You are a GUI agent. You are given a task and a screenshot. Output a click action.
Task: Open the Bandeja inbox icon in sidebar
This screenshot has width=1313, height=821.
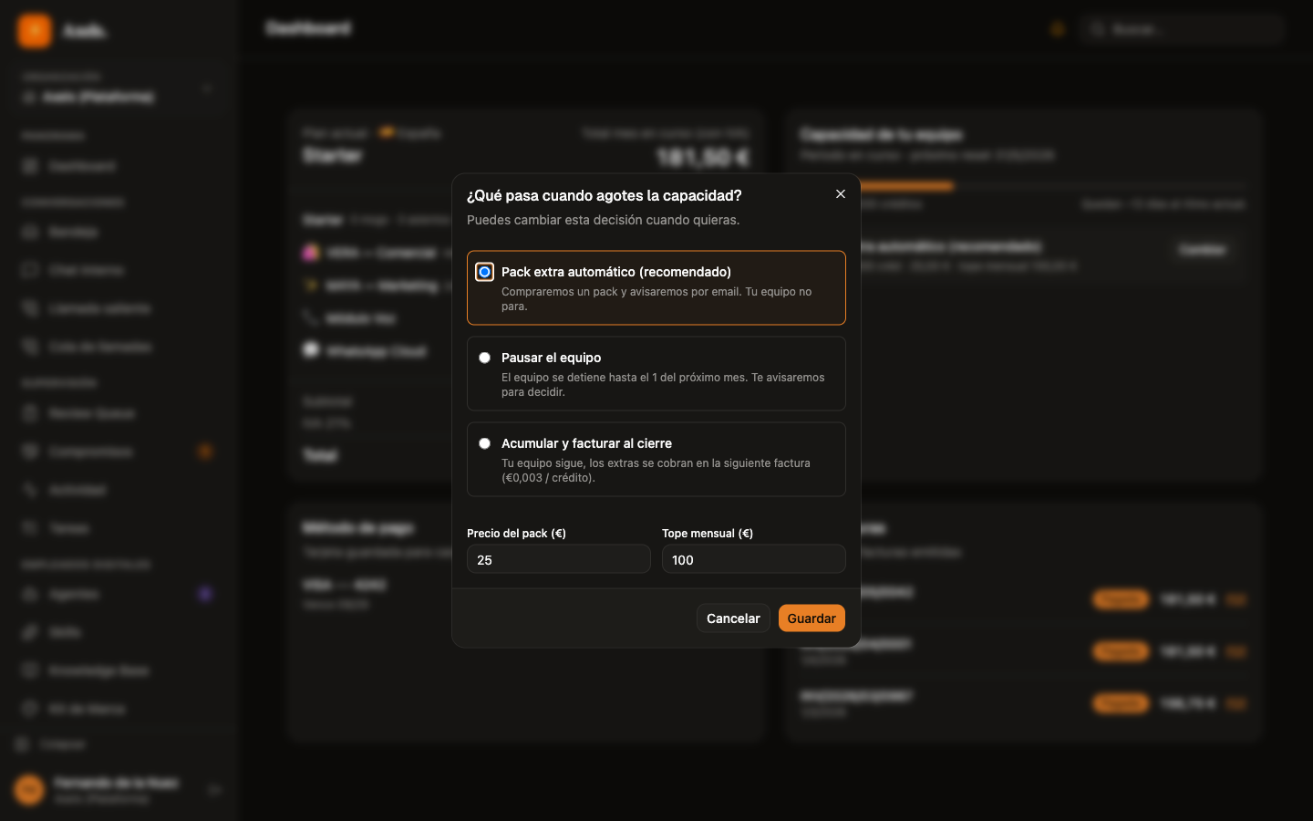click(30, 232)
